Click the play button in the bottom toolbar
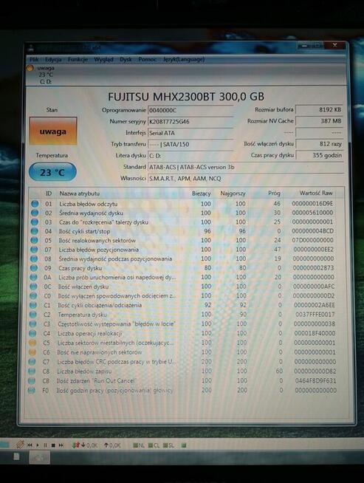The image size is (364, 483). tap(38, 445)
